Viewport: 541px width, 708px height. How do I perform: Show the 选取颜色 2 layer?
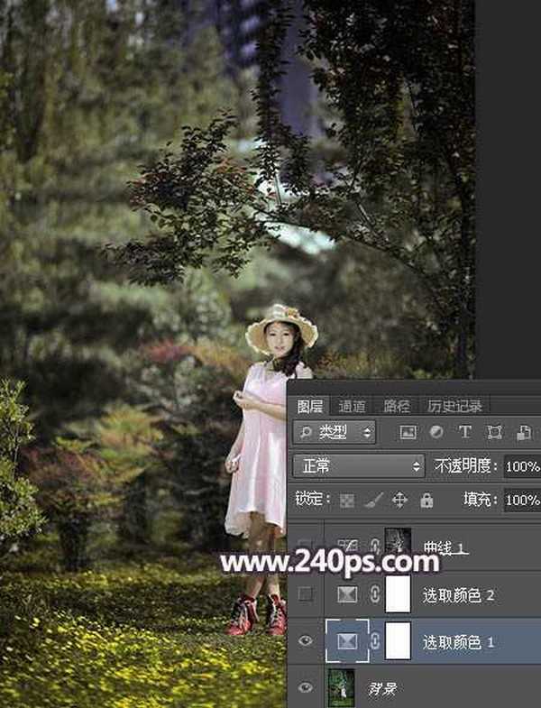[306, 594]
